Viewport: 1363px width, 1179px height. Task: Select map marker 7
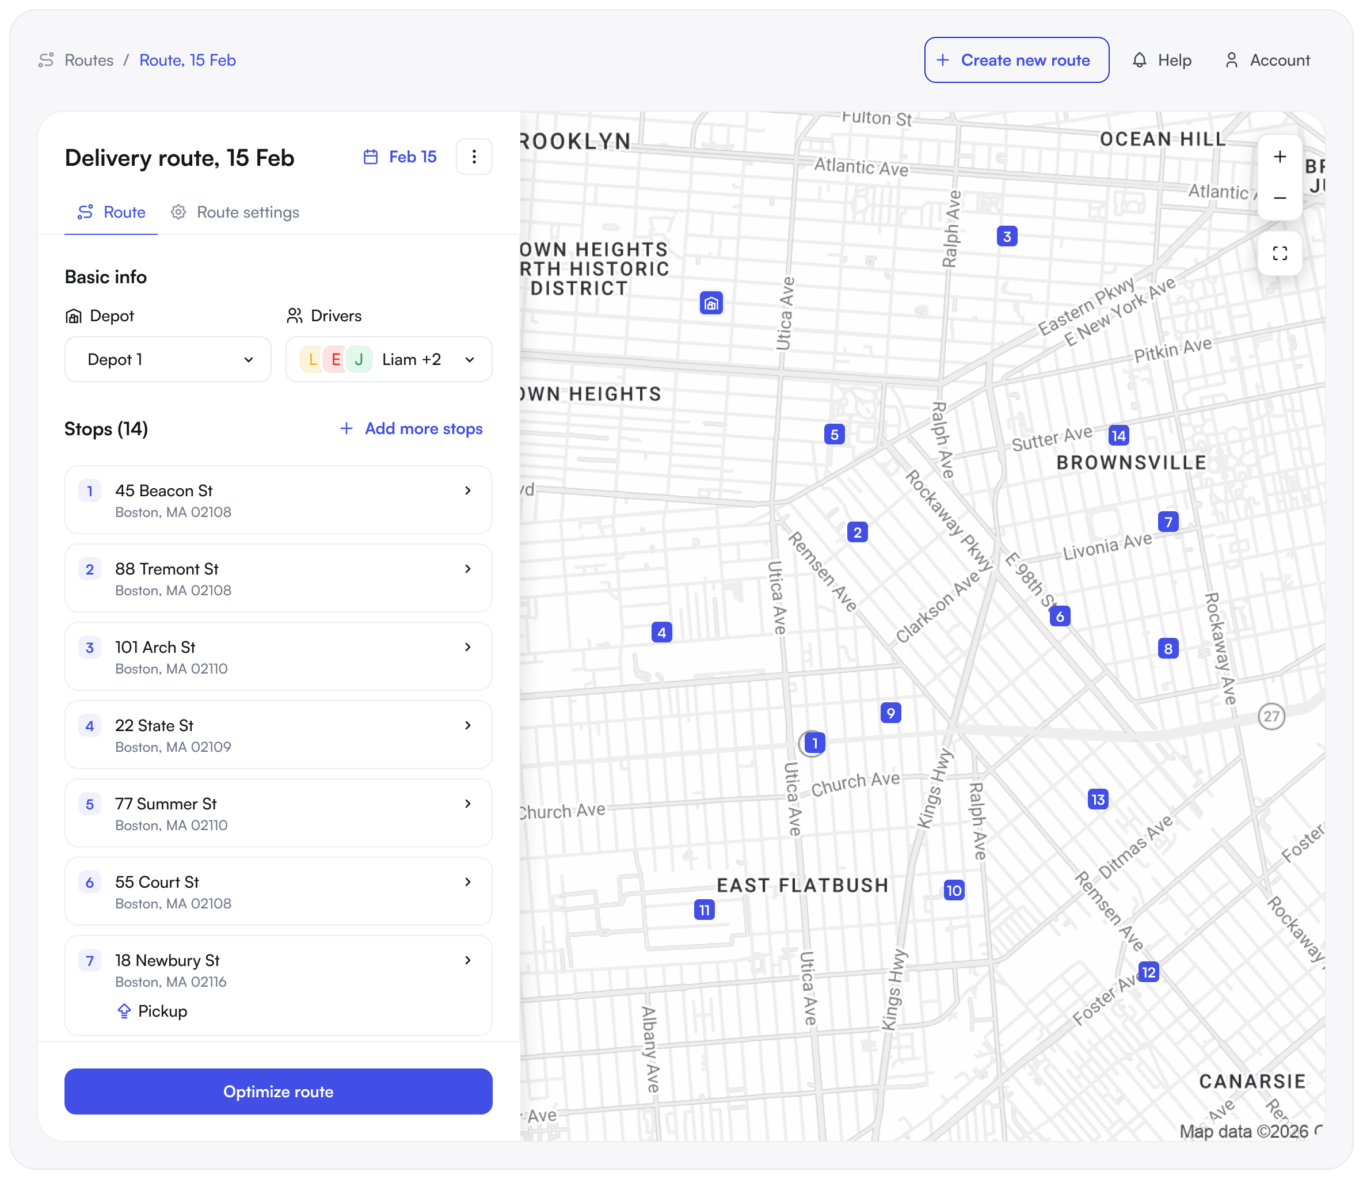1168,522
